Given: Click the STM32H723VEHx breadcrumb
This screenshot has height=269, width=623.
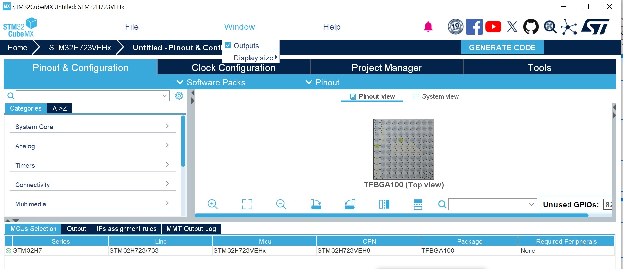Looking at the screenshot, I should [80, 48].
